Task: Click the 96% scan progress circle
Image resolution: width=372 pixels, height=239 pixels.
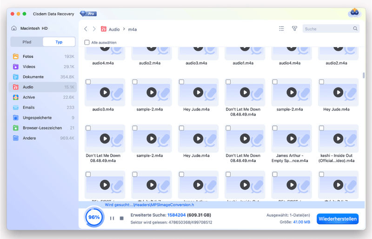Action: [x=94, y=218]
